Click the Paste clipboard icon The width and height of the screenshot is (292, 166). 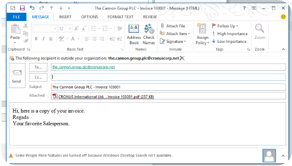tap(15, 29)
